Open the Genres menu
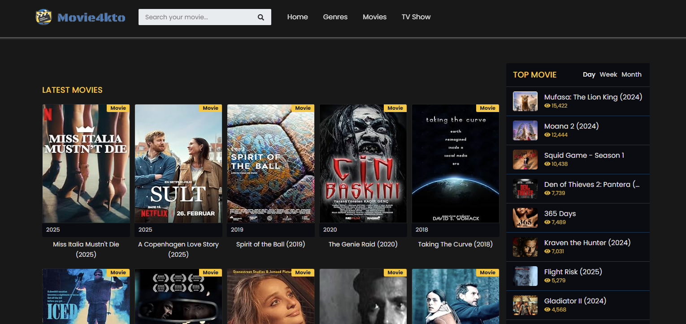Image resolution: width=686 pixels, height=324 pixels. point(335,17)
